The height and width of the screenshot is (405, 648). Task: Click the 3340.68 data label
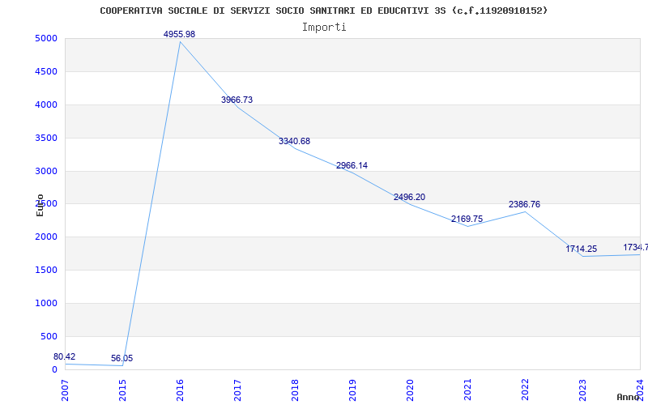coord(294,141)
